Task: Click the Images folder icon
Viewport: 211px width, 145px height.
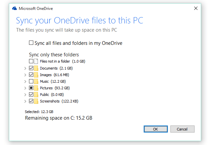Action: [x=36, y=75]
